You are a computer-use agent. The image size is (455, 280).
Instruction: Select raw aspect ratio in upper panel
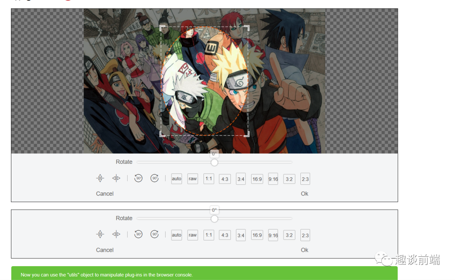[193, 179]
